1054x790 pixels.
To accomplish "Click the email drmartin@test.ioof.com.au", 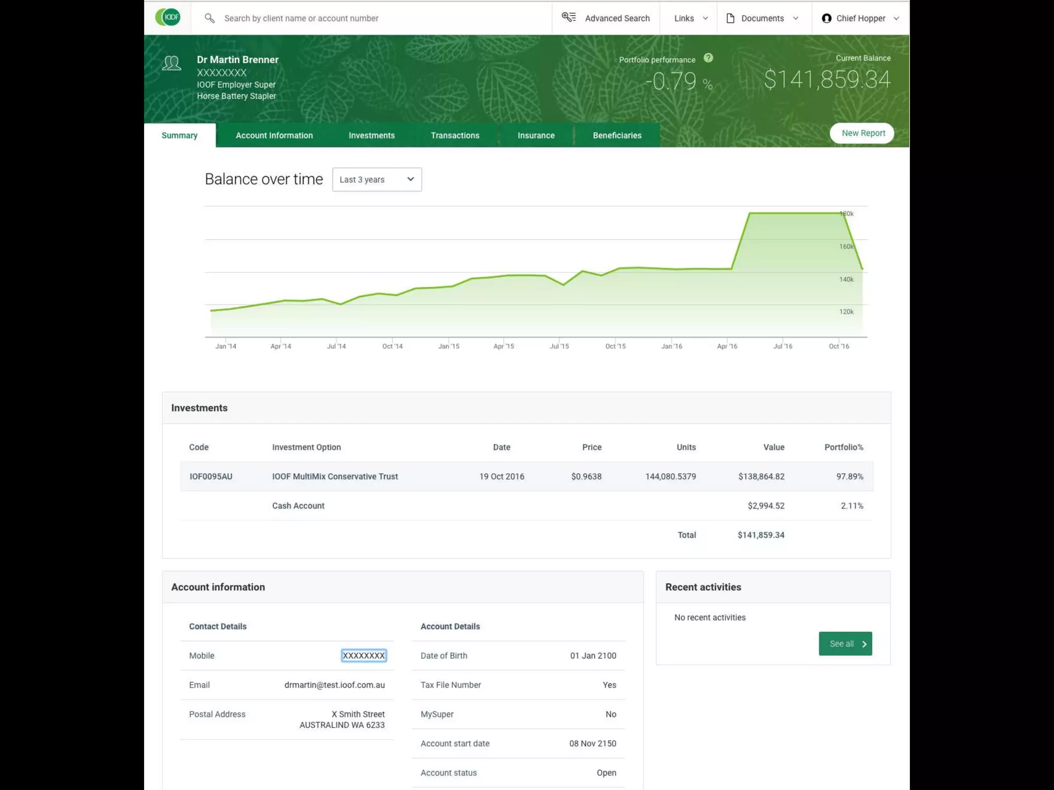I will [x=335, y=685].
